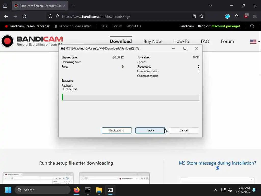Select the Download nav tab

tap(121, 41)
